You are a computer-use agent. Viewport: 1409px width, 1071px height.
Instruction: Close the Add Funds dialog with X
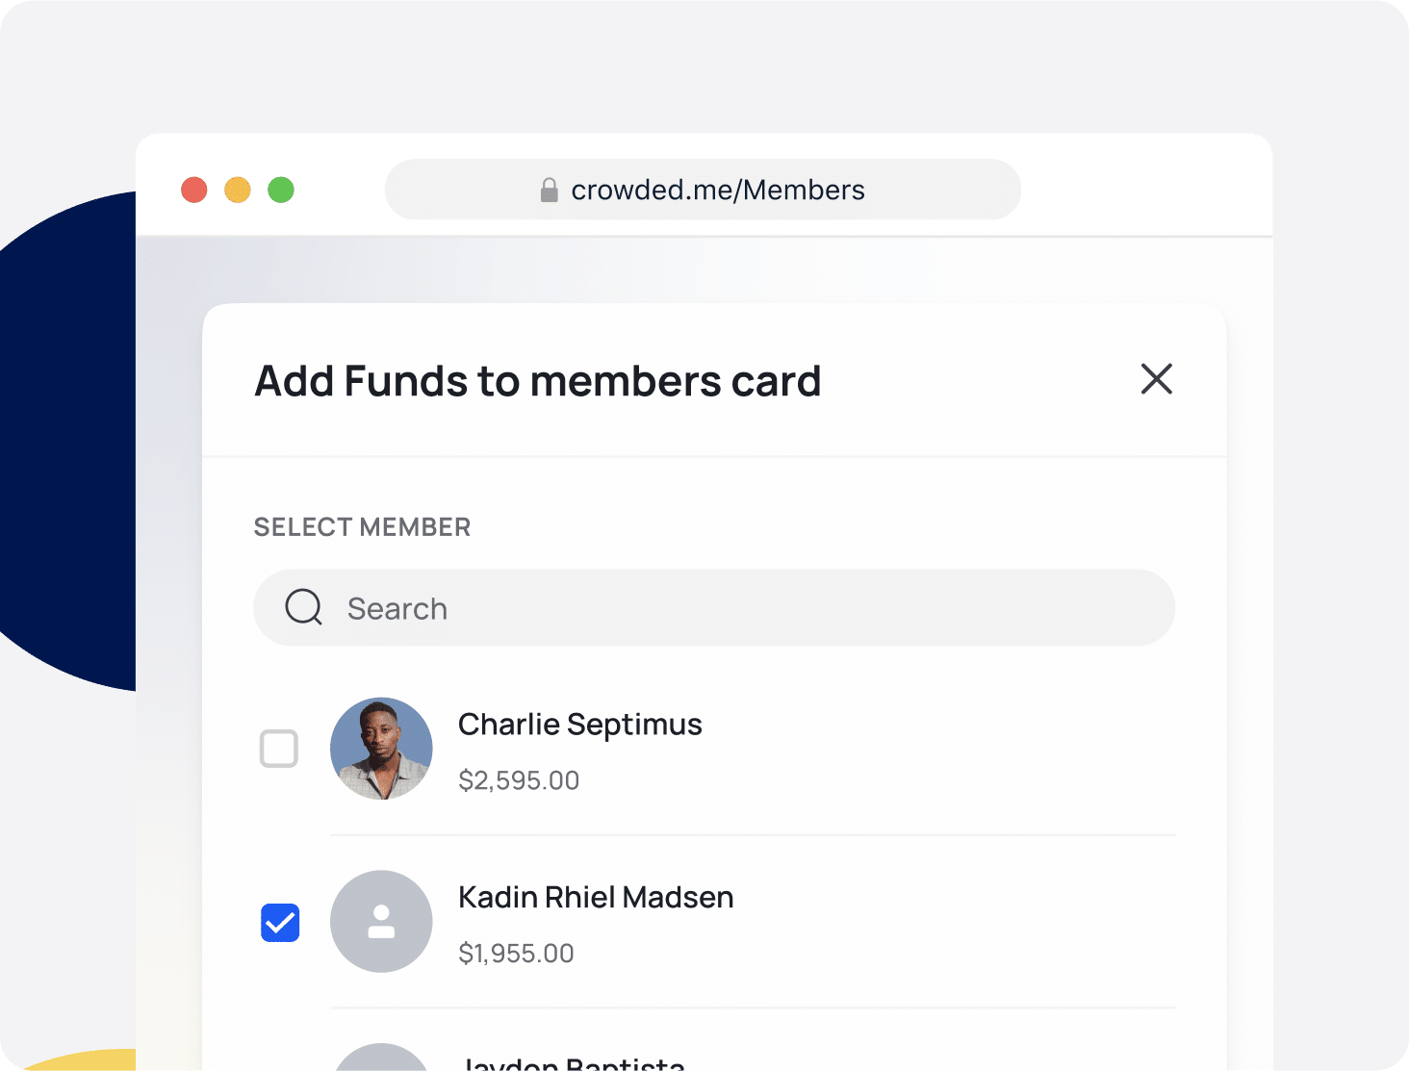(x=1156, y=379)
